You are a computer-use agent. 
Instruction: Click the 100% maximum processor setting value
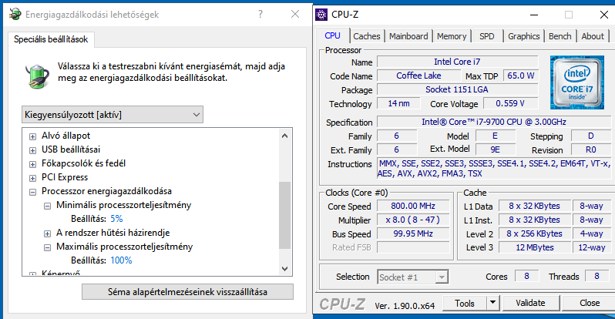click(121, 260)
